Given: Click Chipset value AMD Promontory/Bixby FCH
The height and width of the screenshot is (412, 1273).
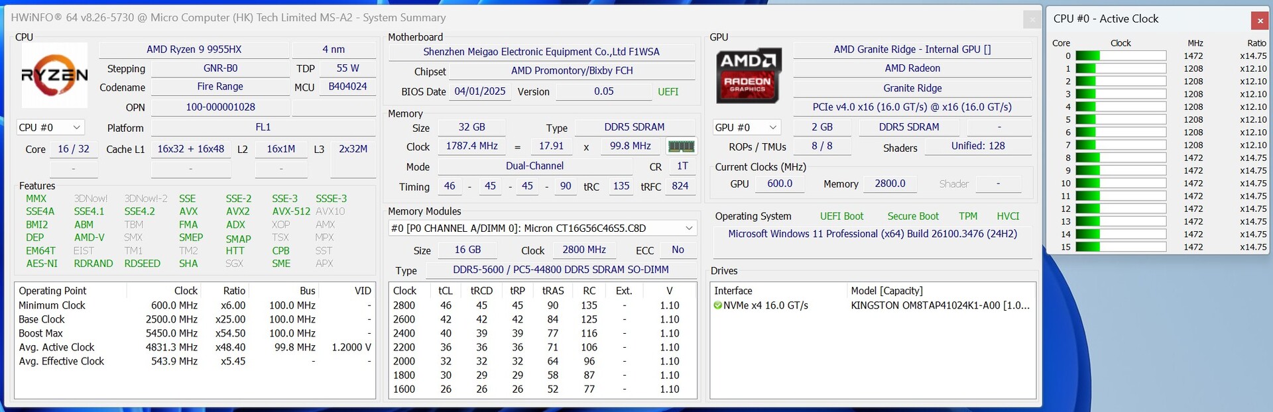Looking at the screenshot, I should pyautogui.click(x=572, y=71).
